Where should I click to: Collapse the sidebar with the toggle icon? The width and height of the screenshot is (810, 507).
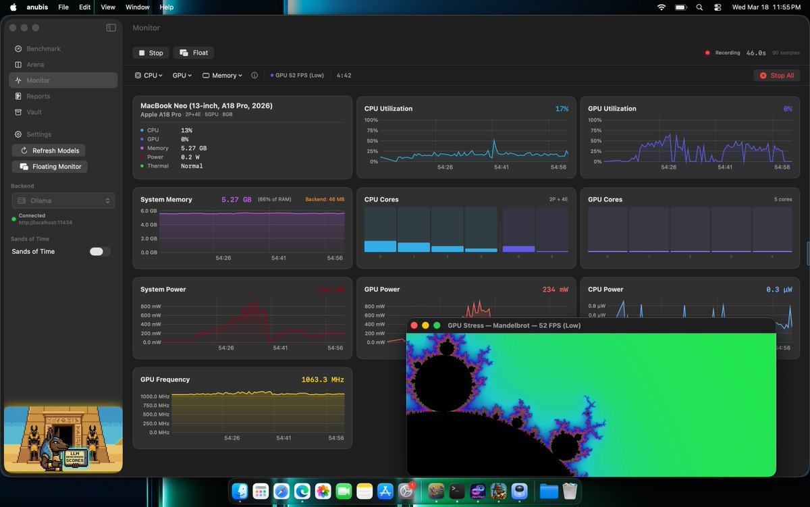(110, 28)
